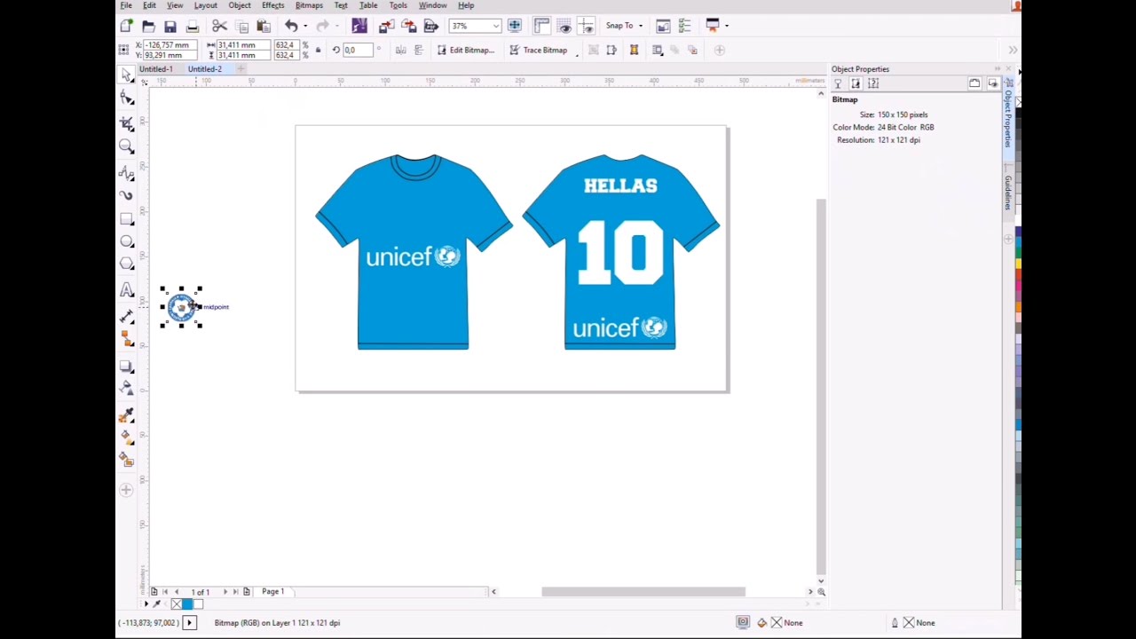The width and height of the screenshot is (1136, 639).
Task: Expand the Application Launcher dropdown
Action: click(727, 26)
